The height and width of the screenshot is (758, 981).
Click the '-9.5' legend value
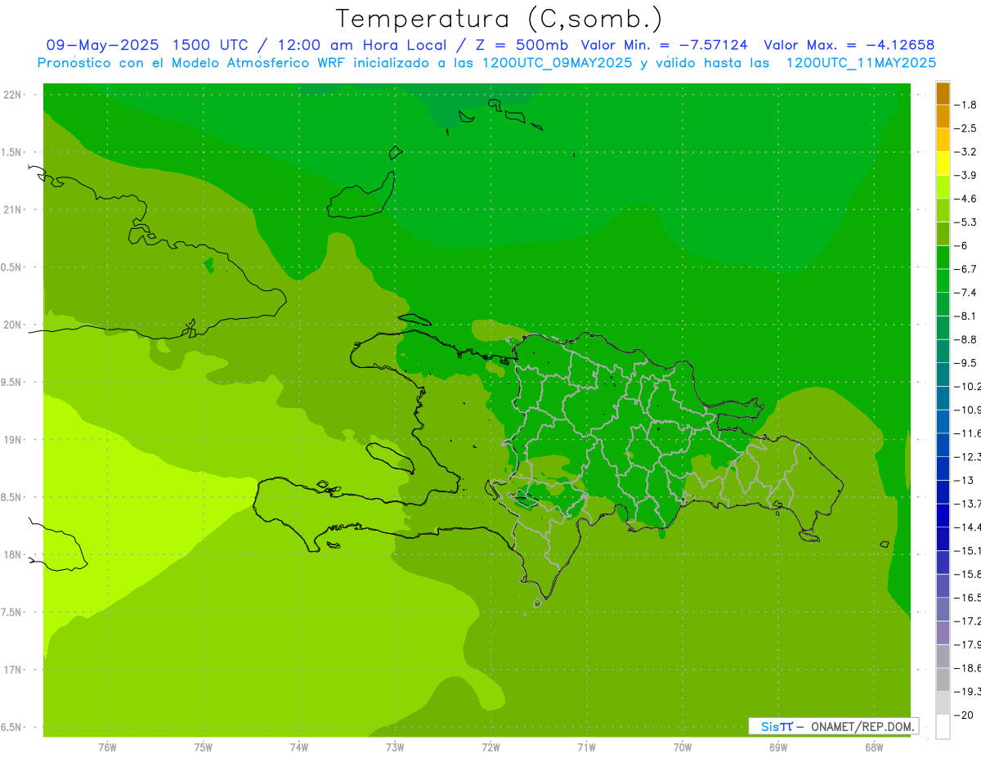(x=966, y=363)
